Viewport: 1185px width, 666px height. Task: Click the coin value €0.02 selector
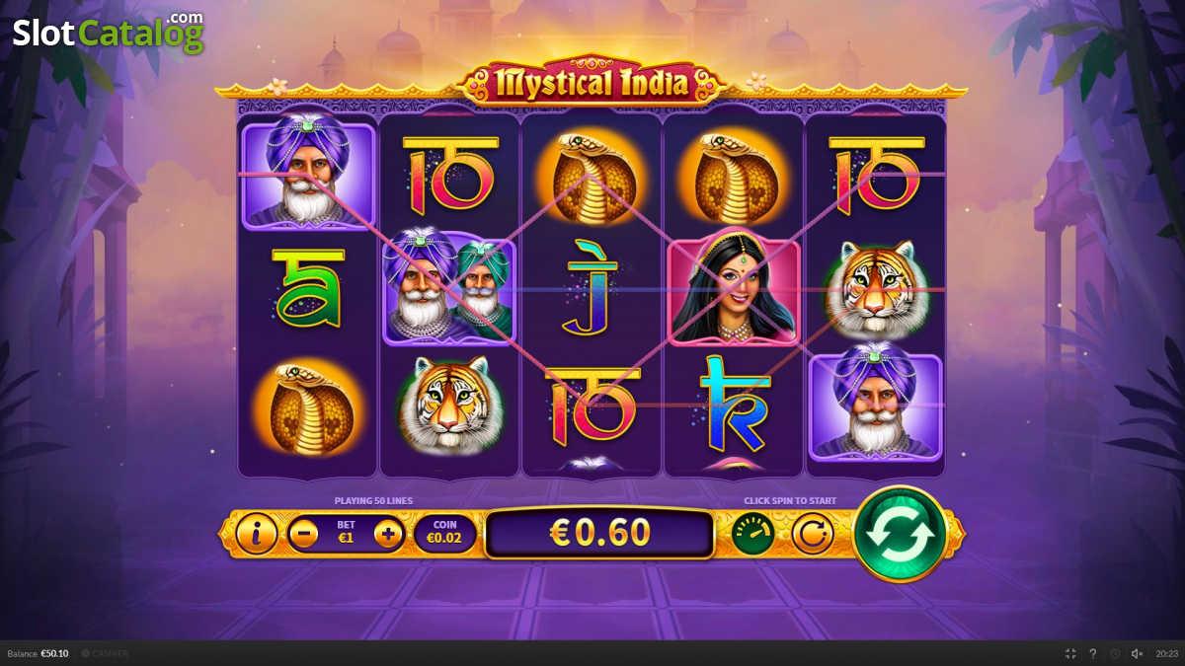coord(444,534)
